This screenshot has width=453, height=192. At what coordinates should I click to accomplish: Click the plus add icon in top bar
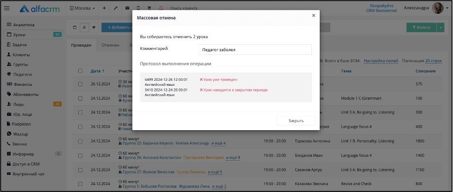[x=104, y=8]
